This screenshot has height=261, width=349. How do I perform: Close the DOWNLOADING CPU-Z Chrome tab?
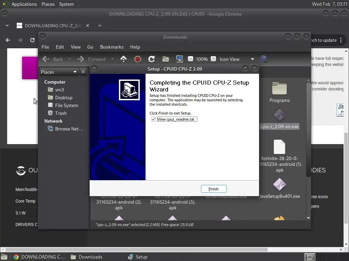(x=88, y=25)
